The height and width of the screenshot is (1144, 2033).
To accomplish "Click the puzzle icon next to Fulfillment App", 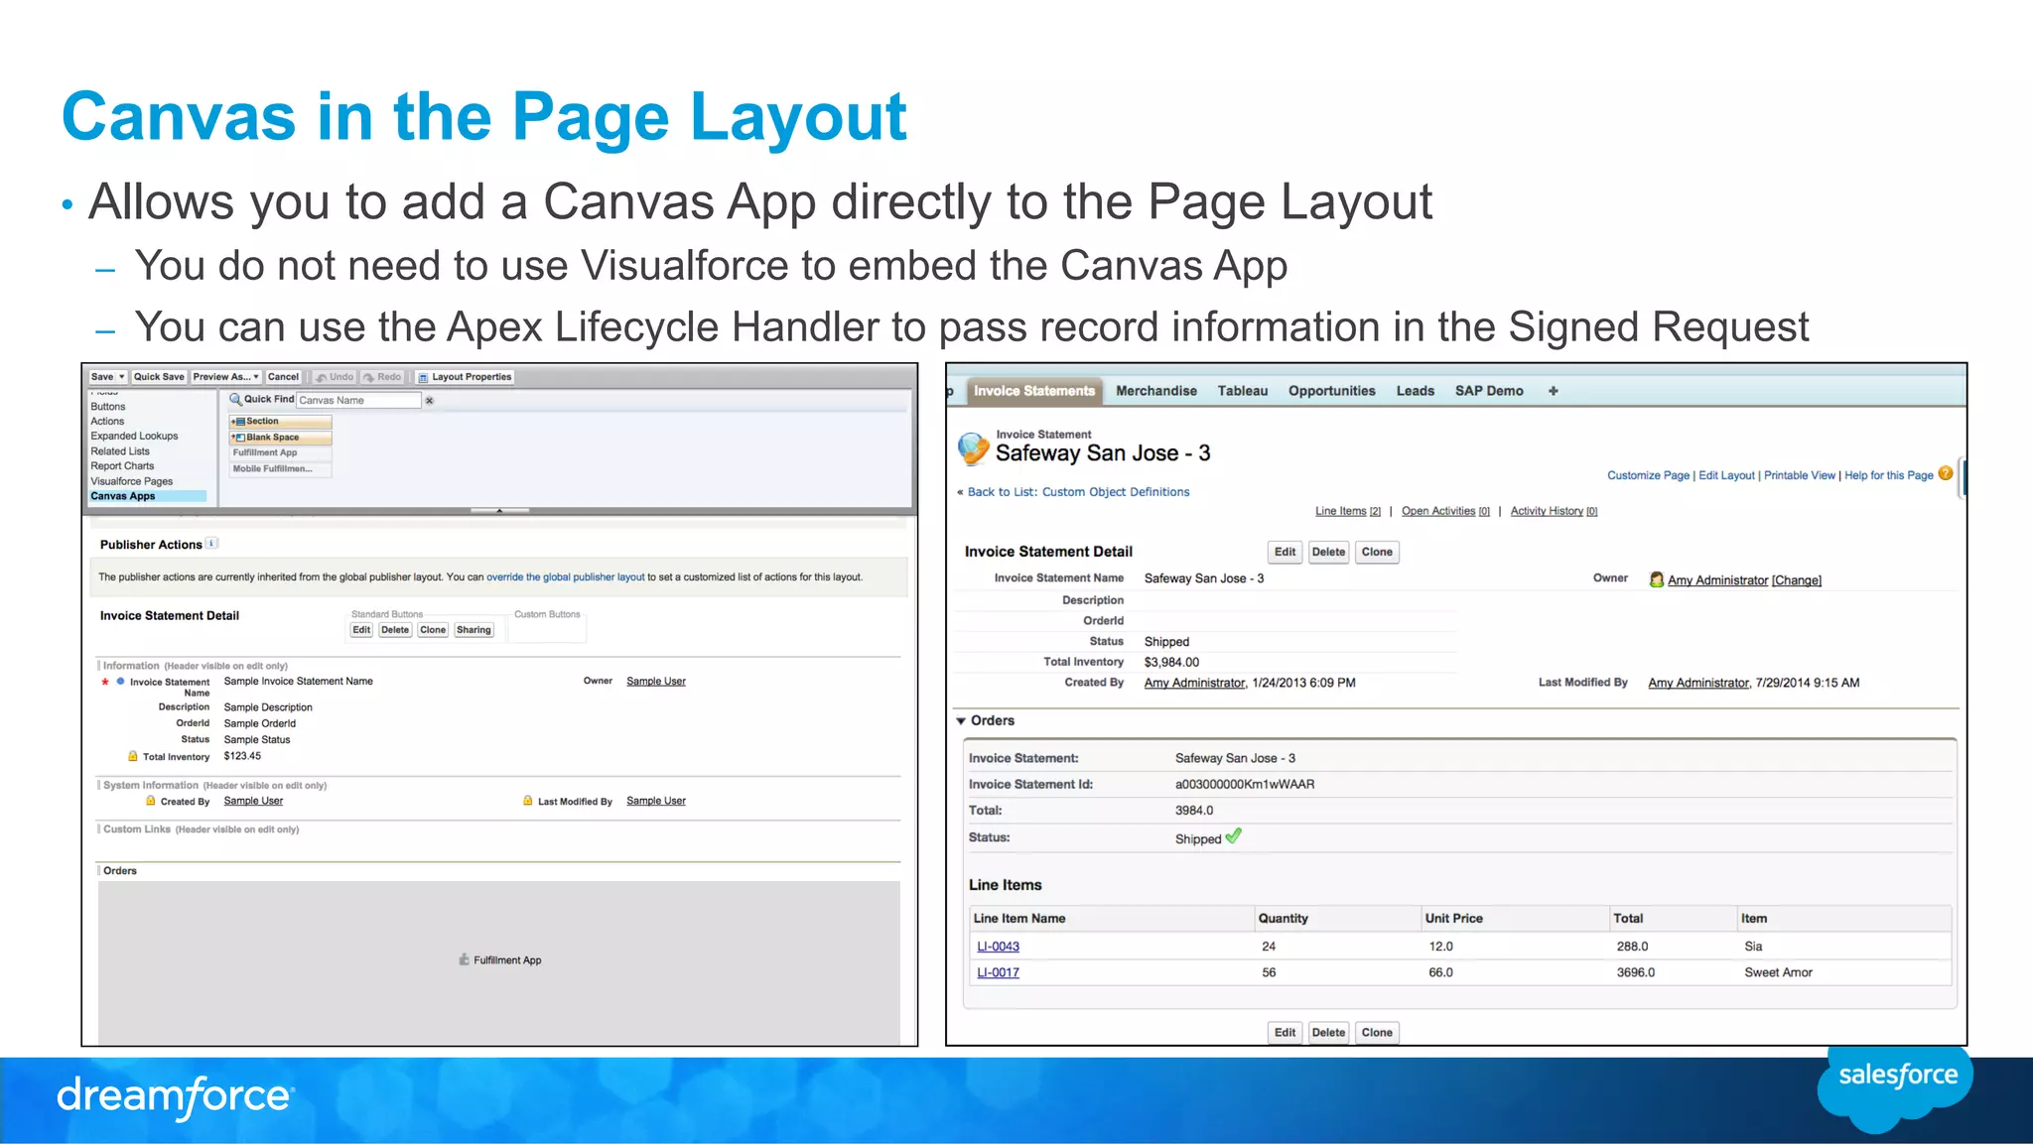I will (464, 959).
